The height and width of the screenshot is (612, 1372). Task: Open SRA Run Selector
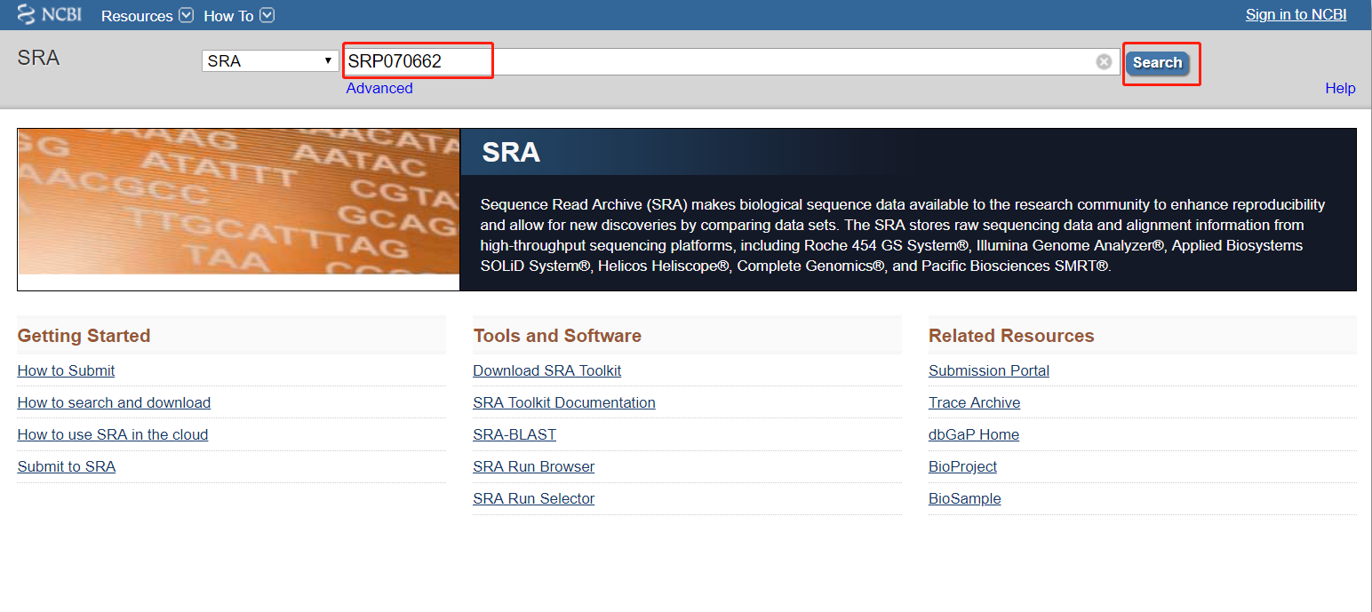pos(533,498)
